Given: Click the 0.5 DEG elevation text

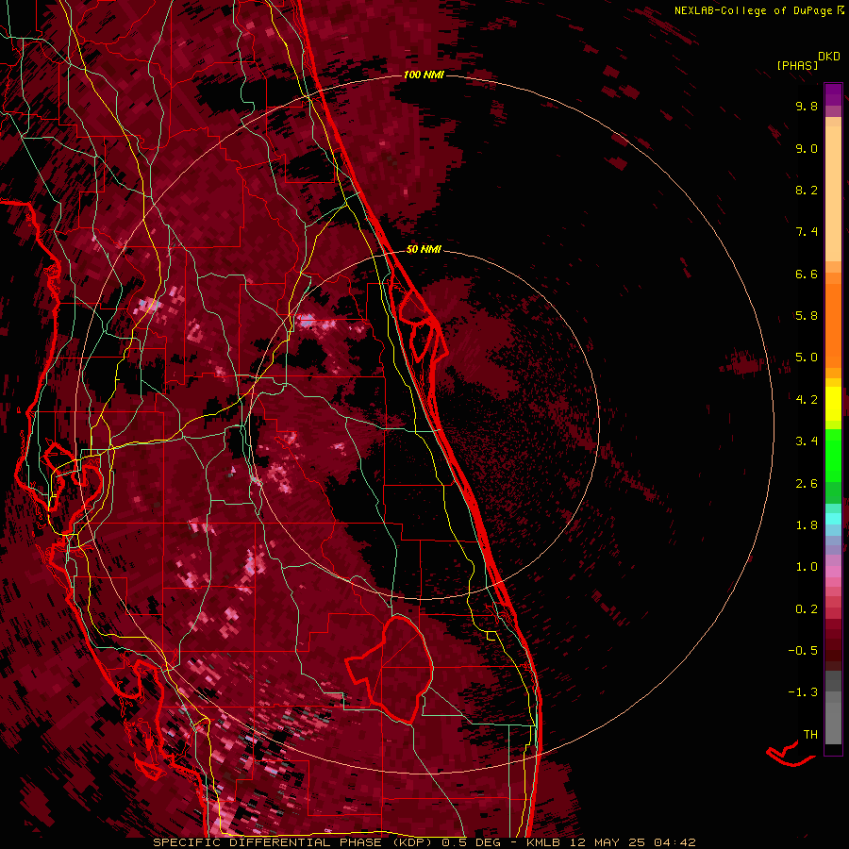Looking at the screenshot, I should coord(471,842).
